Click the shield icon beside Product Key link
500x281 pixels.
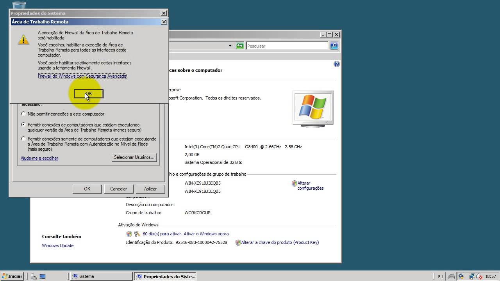pos(238,243)
